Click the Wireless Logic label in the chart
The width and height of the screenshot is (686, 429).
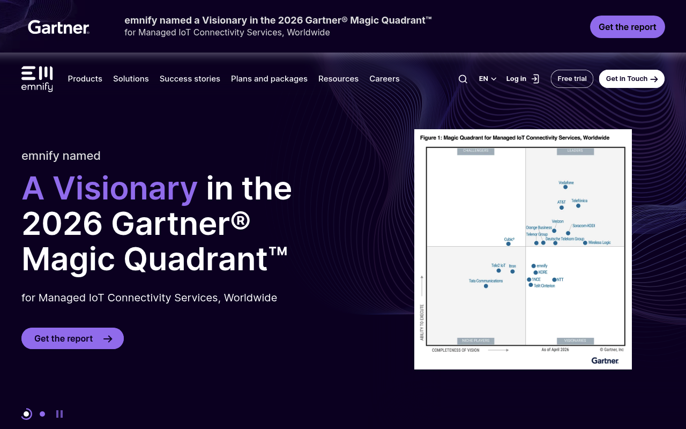pyautogui.click(x=599, y=243)
